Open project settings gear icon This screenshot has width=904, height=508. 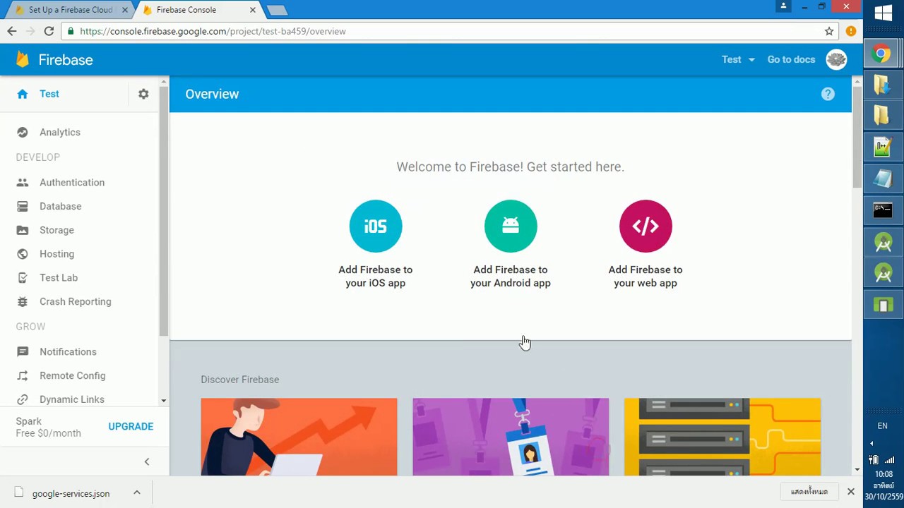(x=143, y=94)
